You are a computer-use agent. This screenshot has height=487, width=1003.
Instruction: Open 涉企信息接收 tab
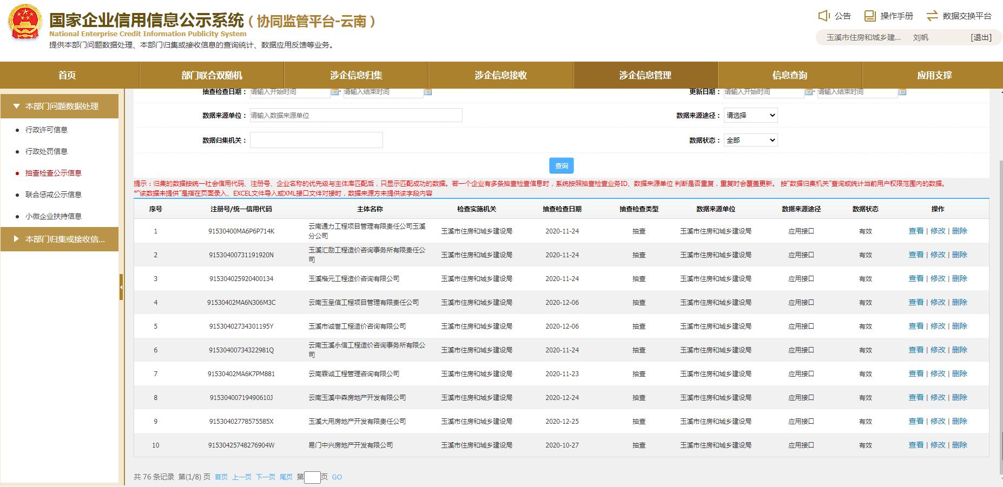coord(500,75)
